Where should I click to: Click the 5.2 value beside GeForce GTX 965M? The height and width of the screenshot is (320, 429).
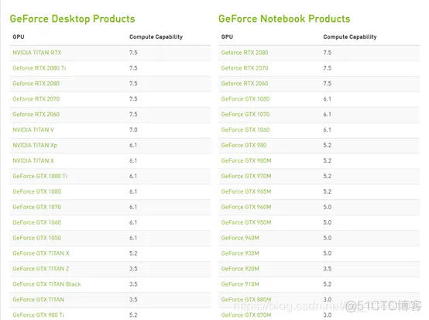328,191
